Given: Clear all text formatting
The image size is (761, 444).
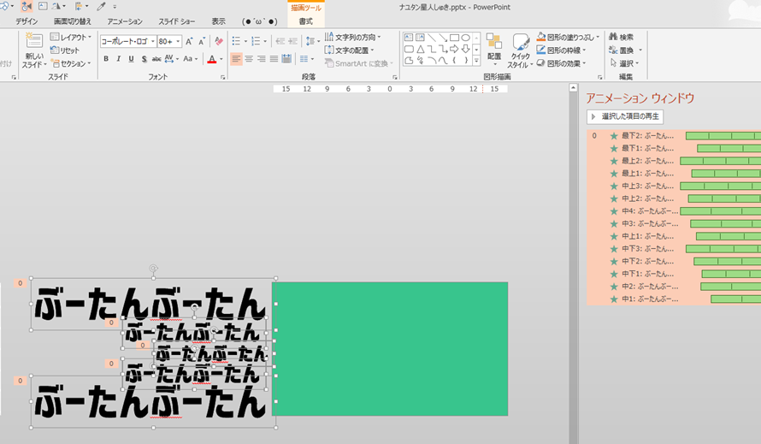Looking at the screenshot, I should tap(219, 42).
